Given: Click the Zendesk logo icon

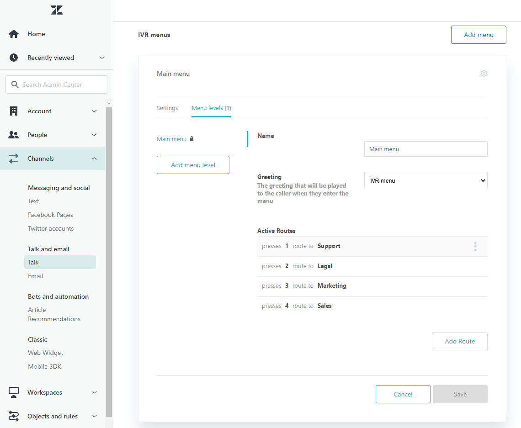Looking at the screenshot, I should (57, 10).
